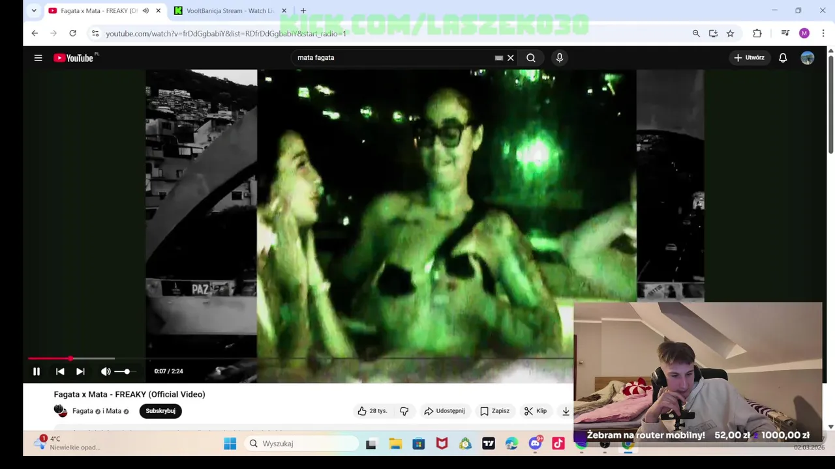Click the youtube.com address bar URL
835x469 pixels.
pos(226,33)
